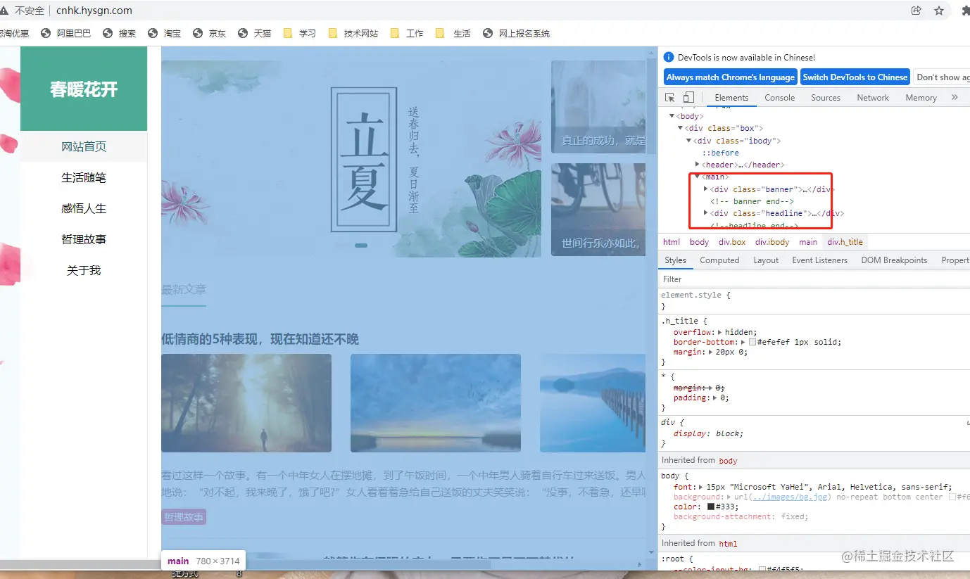
Task: Select div.h_title in the breadcrumb
Action: click(845, 242)
